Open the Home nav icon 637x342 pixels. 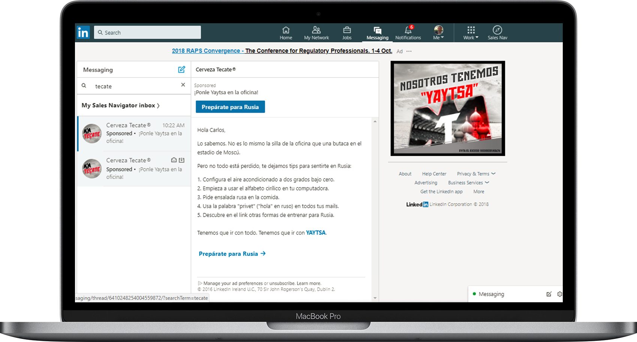286,33
